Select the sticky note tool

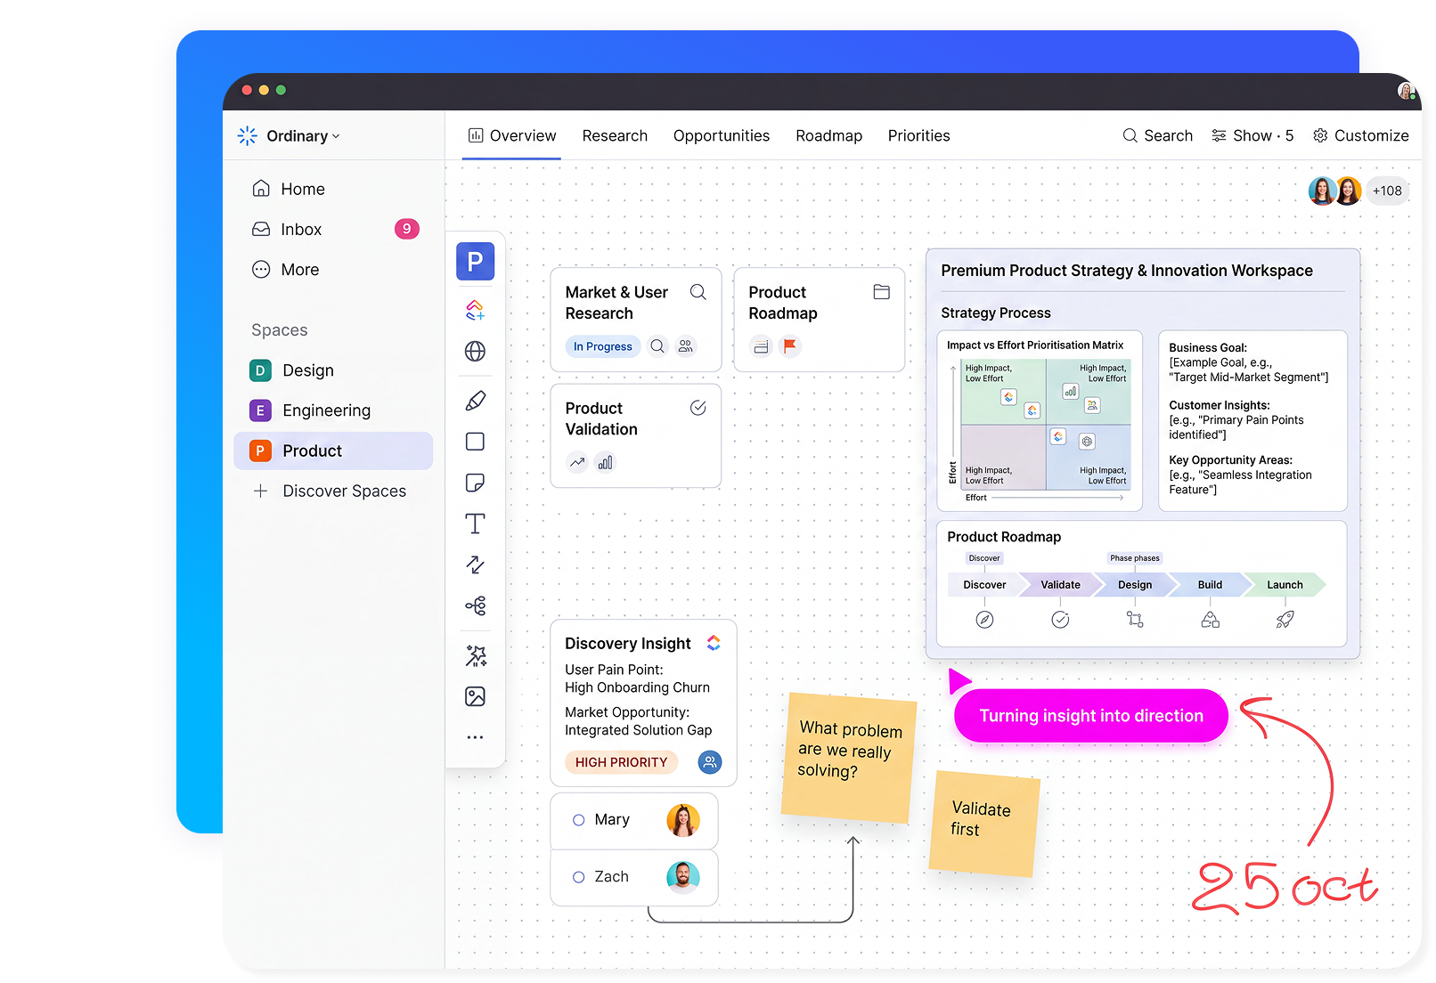tap(476, 483)
